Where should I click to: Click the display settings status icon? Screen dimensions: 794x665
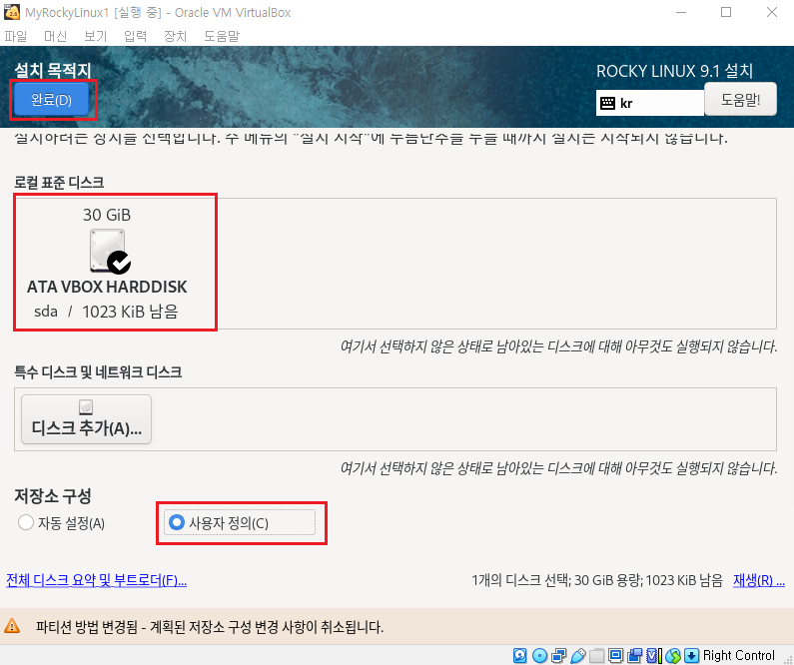(616, 655)
